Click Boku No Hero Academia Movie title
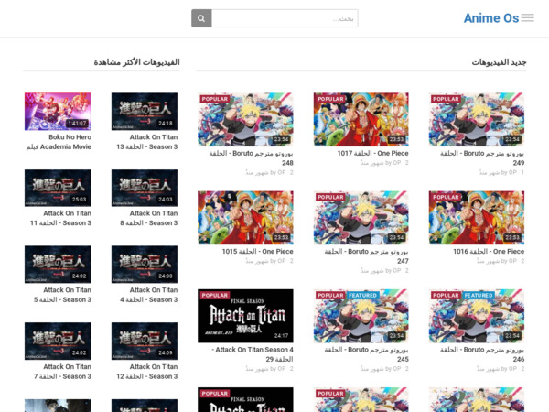Screen dimensions: 549x412 pos(59,142)
